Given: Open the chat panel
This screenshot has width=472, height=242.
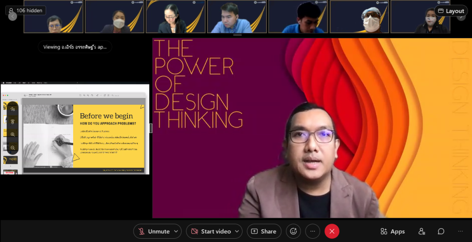Looking at the screenshot, I should [x=441, y=231].
